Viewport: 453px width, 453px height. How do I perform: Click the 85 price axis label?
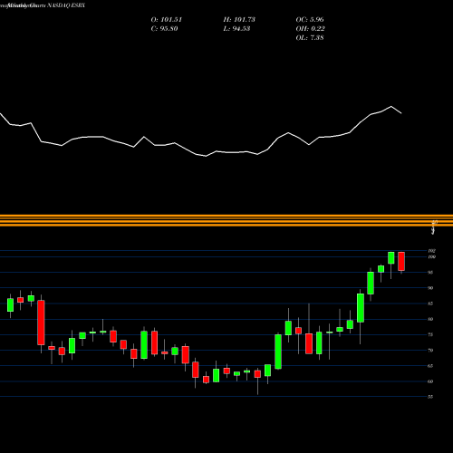430,304
